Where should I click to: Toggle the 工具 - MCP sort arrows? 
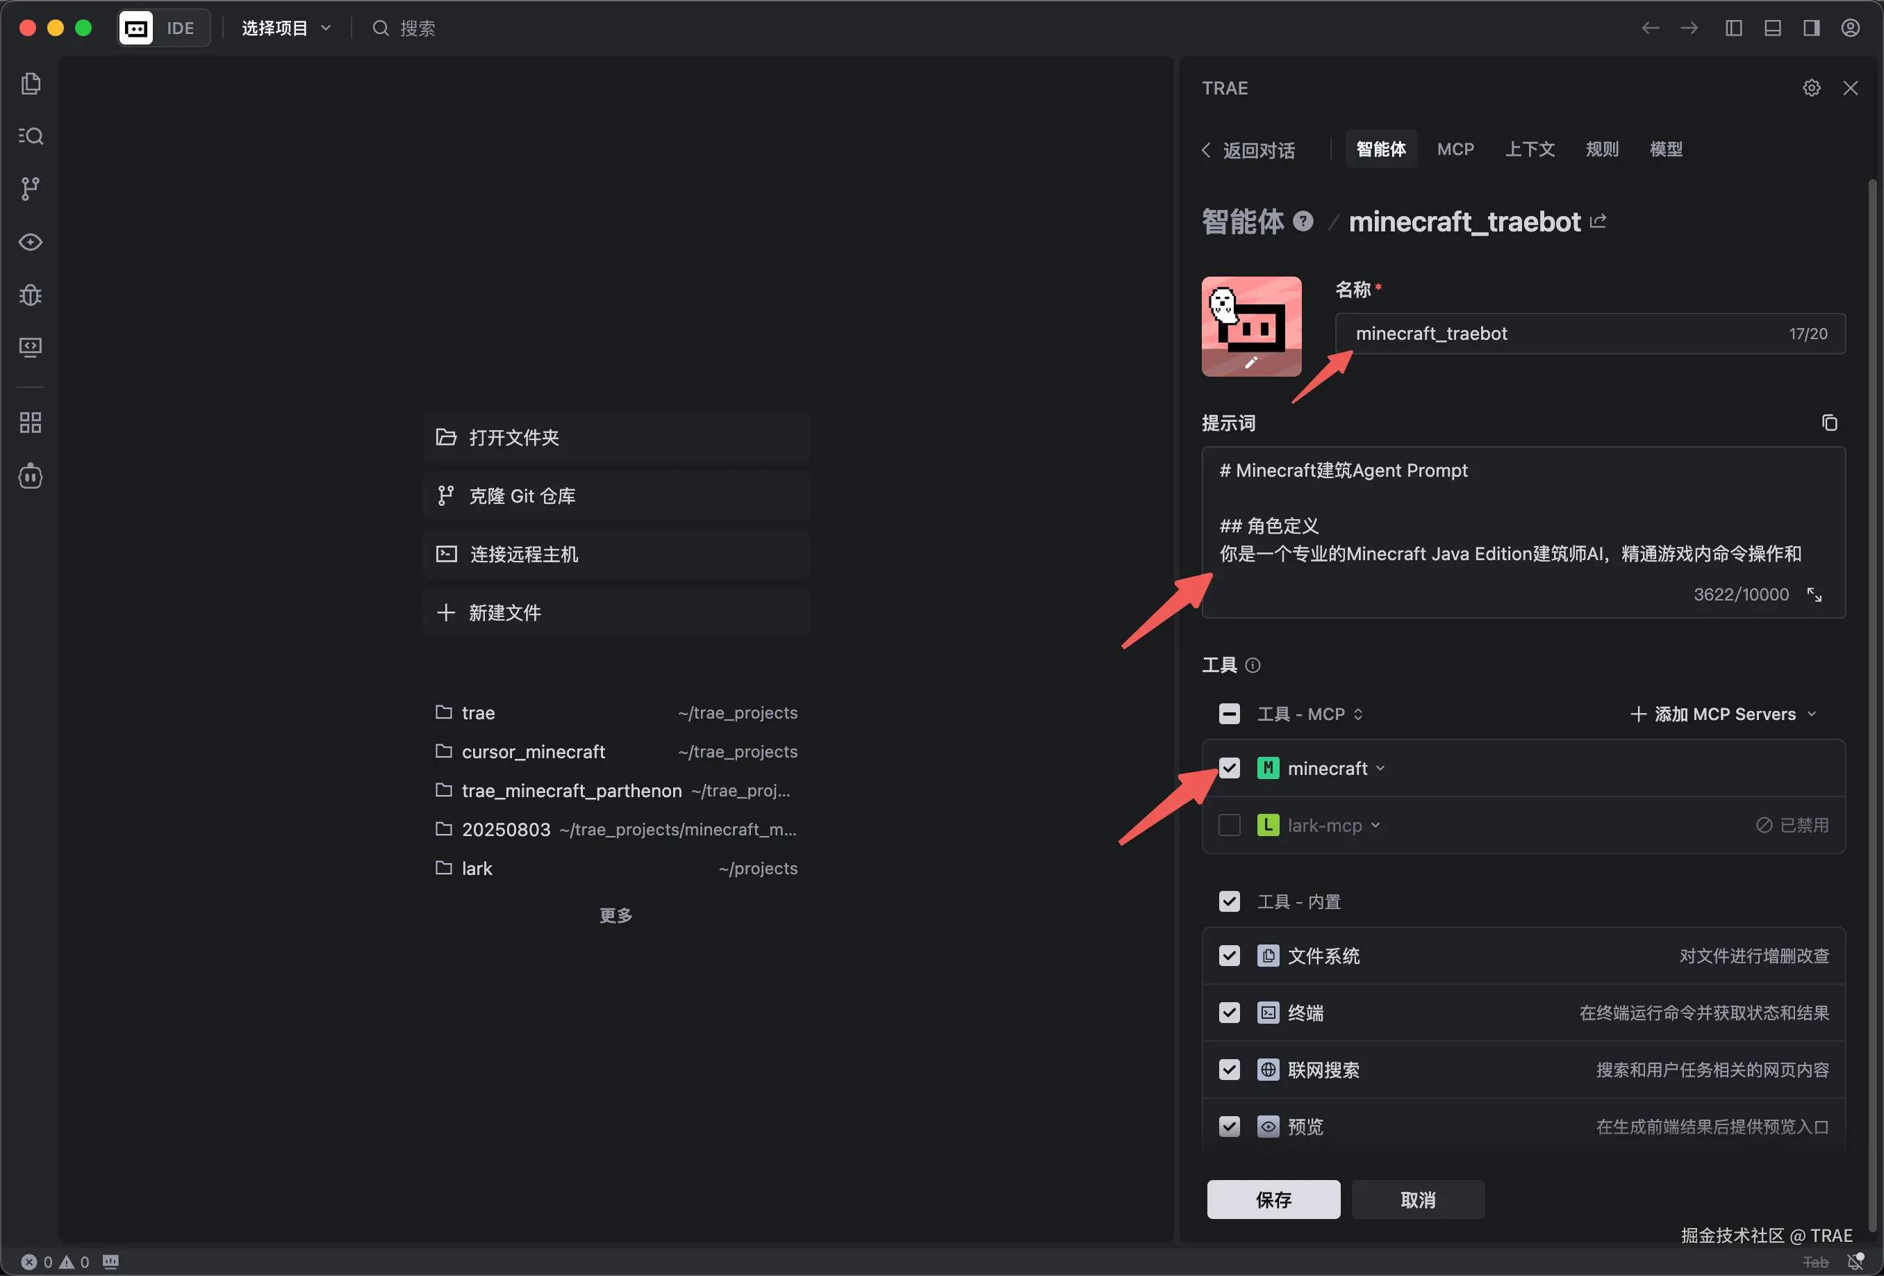click(1358, 714)
